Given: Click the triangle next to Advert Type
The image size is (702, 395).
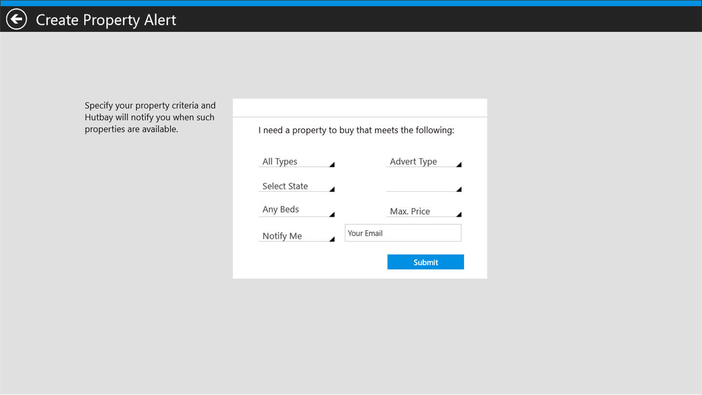Looking at the screenshot, I should click(x=459, y=165).
